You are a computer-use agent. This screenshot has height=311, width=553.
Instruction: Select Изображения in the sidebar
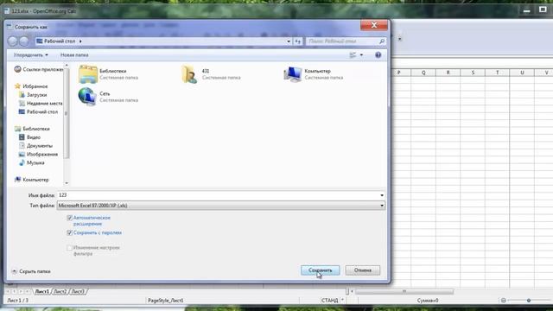point(41,154)
